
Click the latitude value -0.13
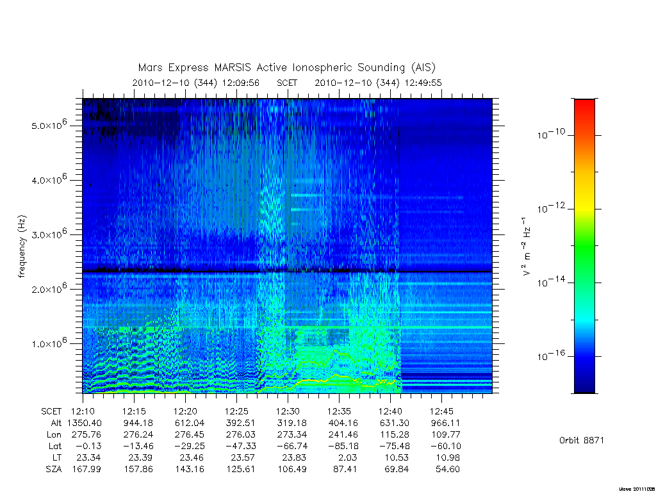point(88,446)
